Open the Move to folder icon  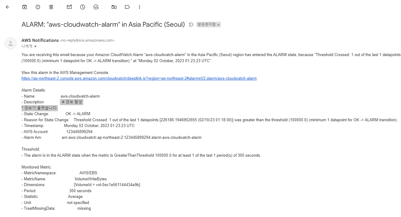(x=114, y=7)
